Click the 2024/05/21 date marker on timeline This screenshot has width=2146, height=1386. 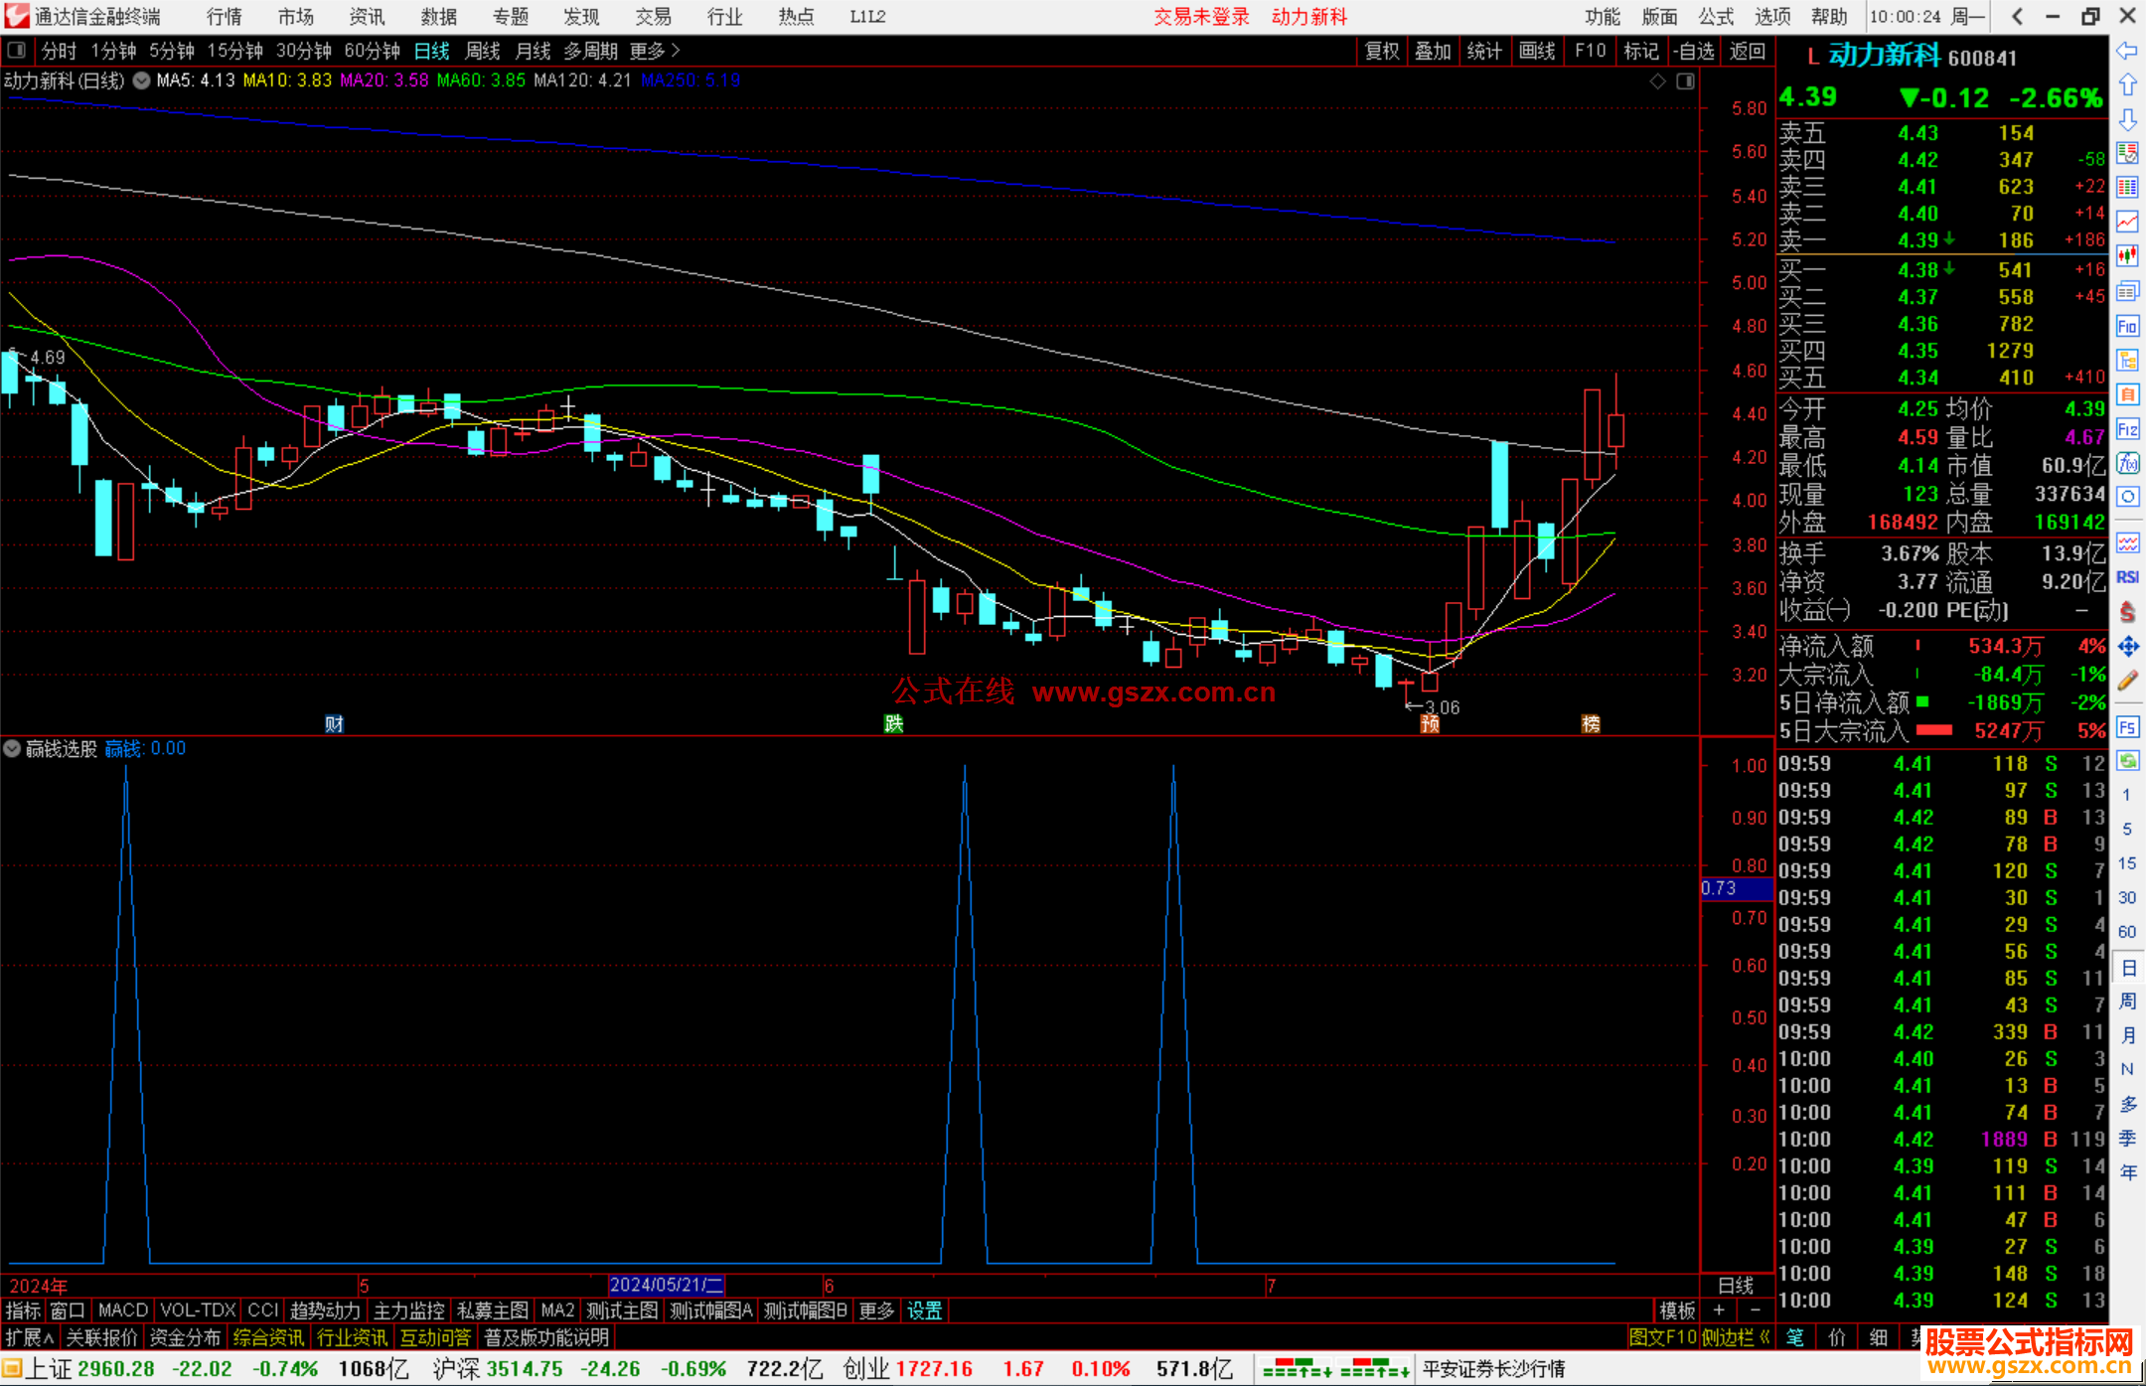click(666, 1285)
